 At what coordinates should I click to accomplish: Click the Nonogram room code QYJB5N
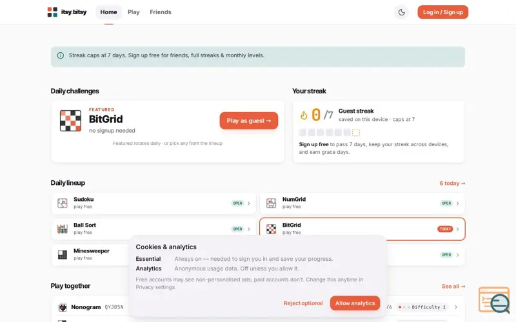(114, 307)
